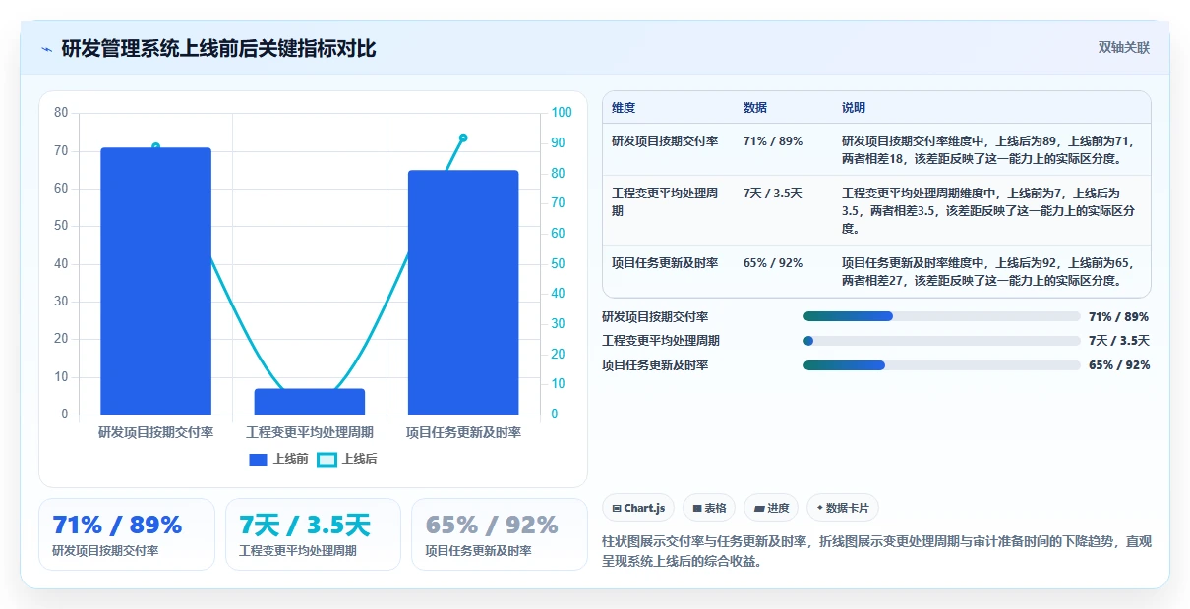Click the description mentioning 两者相差18
Viewport: 1190px width, 609px height.
988,149
